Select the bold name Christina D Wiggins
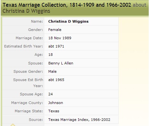The width and height of the screenshot is (149, 126). [68, 21]
